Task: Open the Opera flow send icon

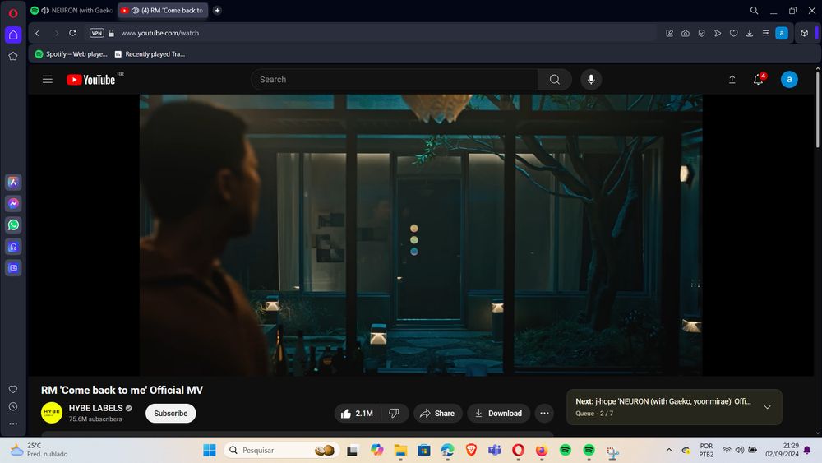Action: 718,33
